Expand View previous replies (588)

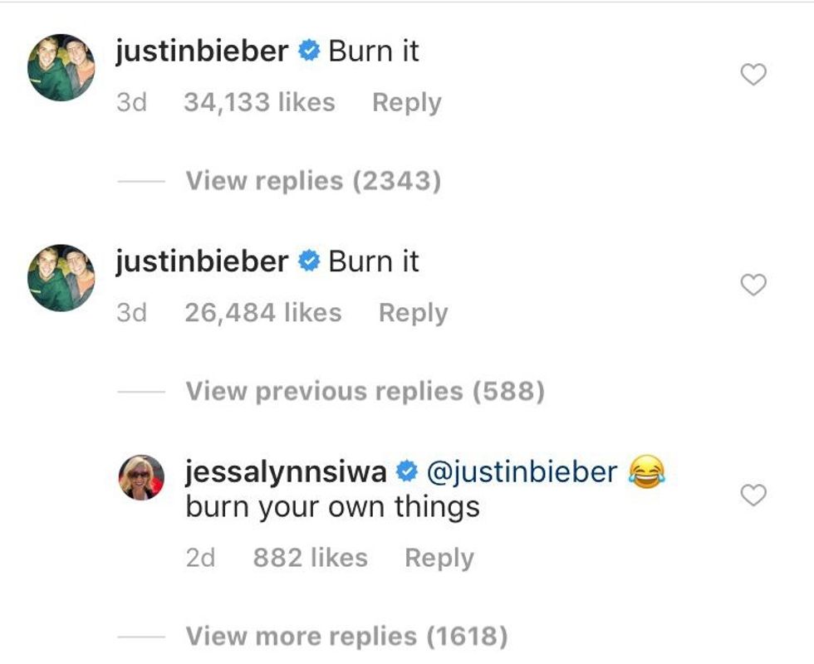point(365,391)
